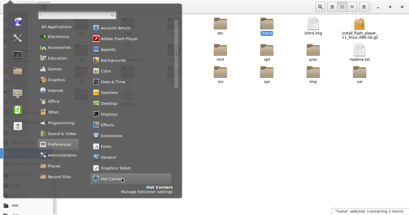Open Backgrounds settings
This screenshot has height=215, width=409.
[131, 60]
